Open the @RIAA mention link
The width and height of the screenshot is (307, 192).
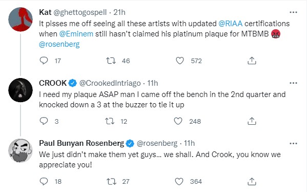click(230, 24)
